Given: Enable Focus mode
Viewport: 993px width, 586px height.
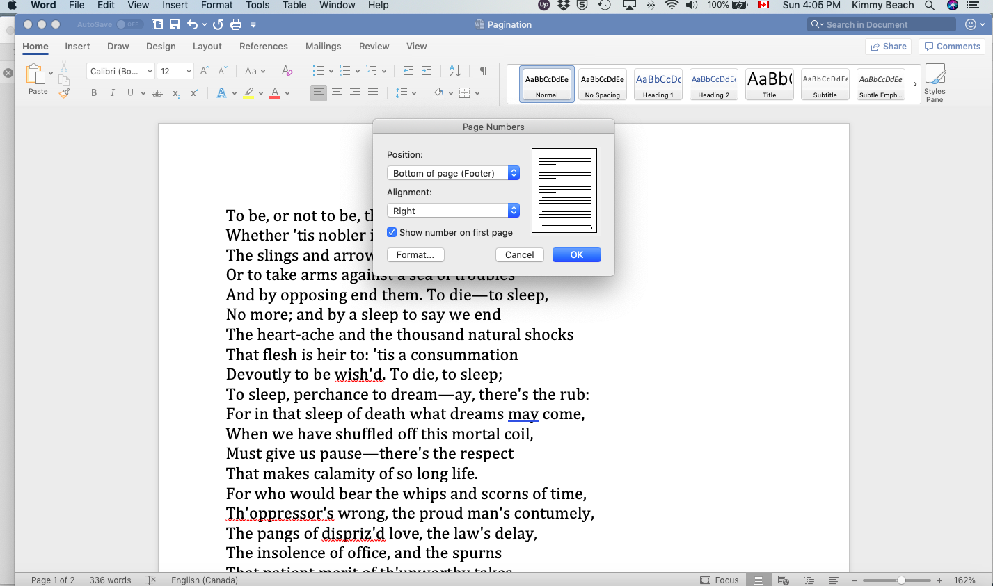Looking at the screenshot, I should [x=720, y=580].
